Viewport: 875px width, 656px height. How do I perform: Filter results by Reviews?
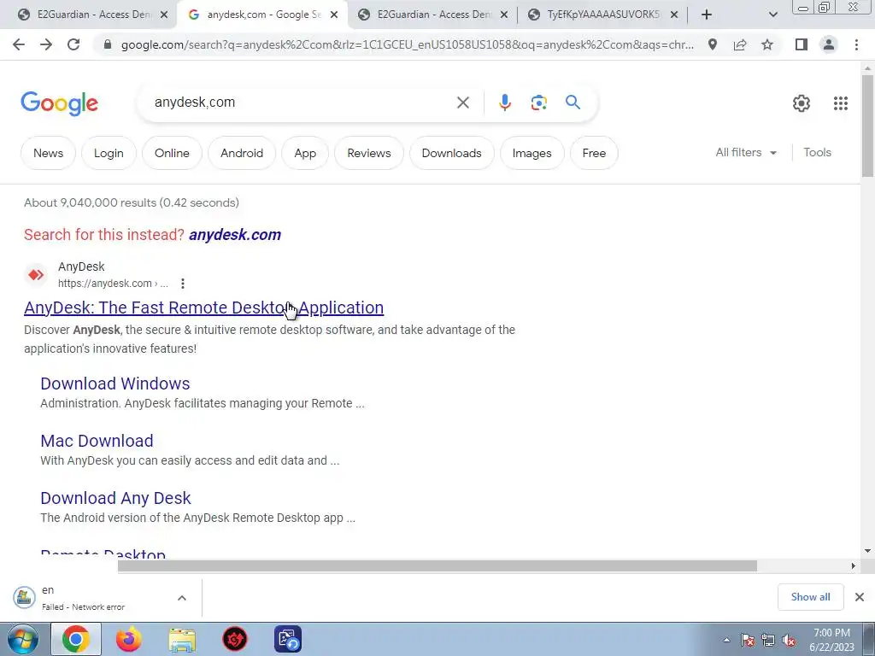coord(369,153)
